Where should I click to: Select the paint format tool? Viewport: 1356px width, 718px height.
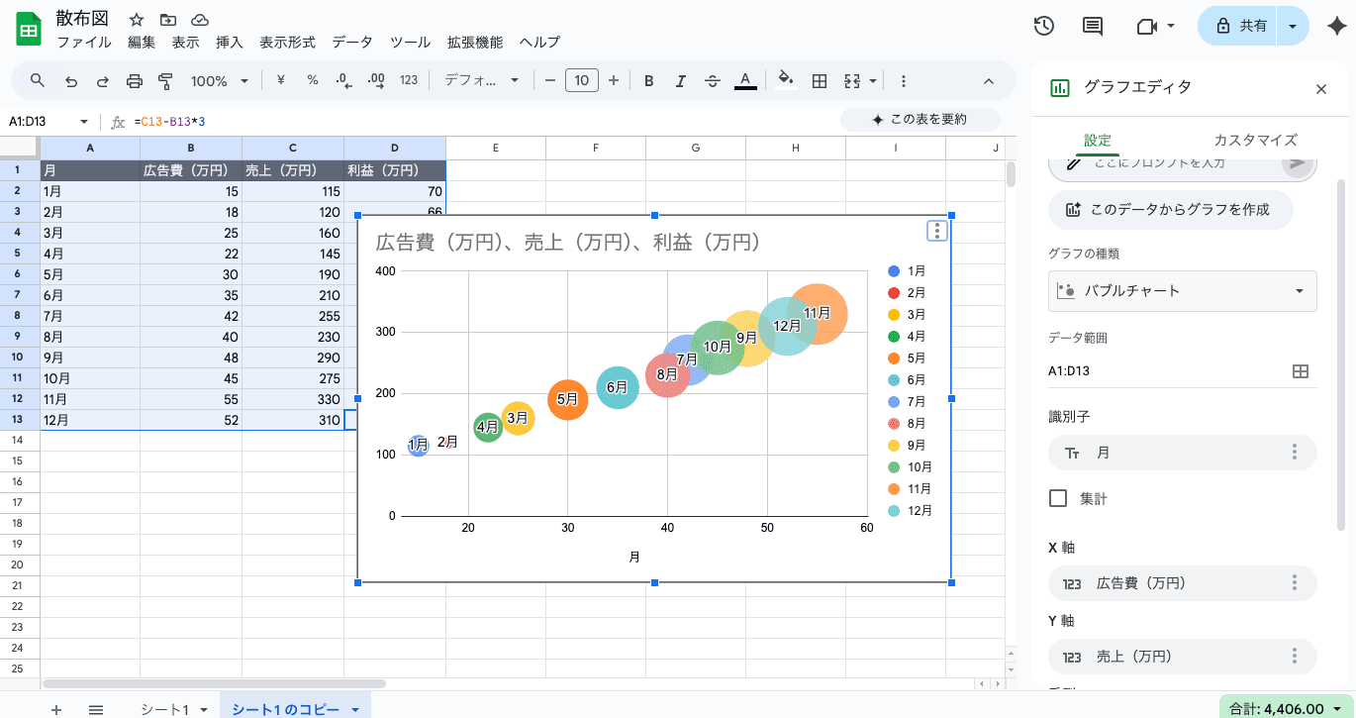[165, 81]
